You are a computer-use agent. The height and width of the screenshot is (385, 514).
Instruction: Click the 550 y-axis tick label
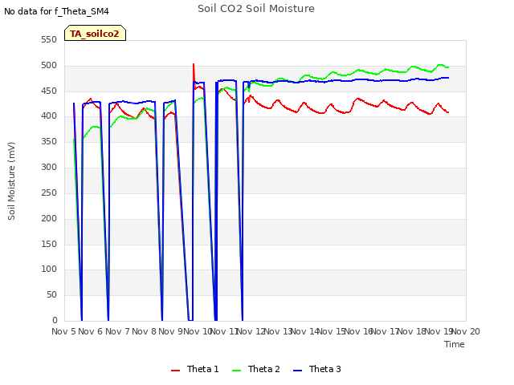point(49,39)
